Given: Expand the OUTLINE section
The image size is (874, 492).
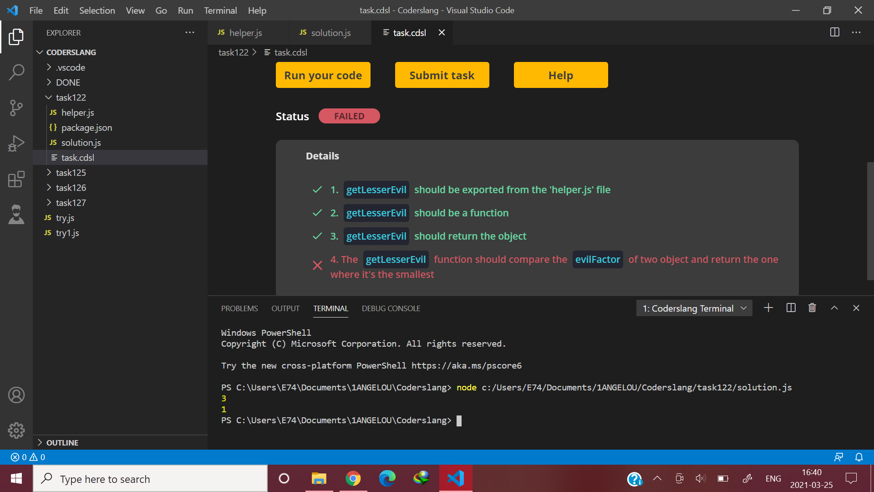Looking at the screenshot, I should click(120, 442).
